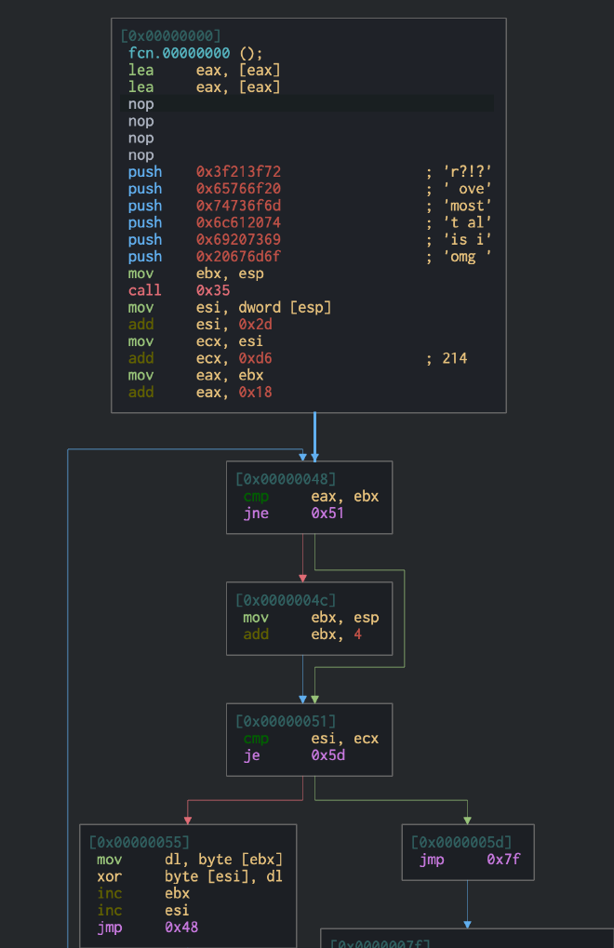The width and height of the screenshot is (614, 948).
Task: Select the cmp eax, ebx instruction
Action: pyautogui.click(x=311, y=496)
